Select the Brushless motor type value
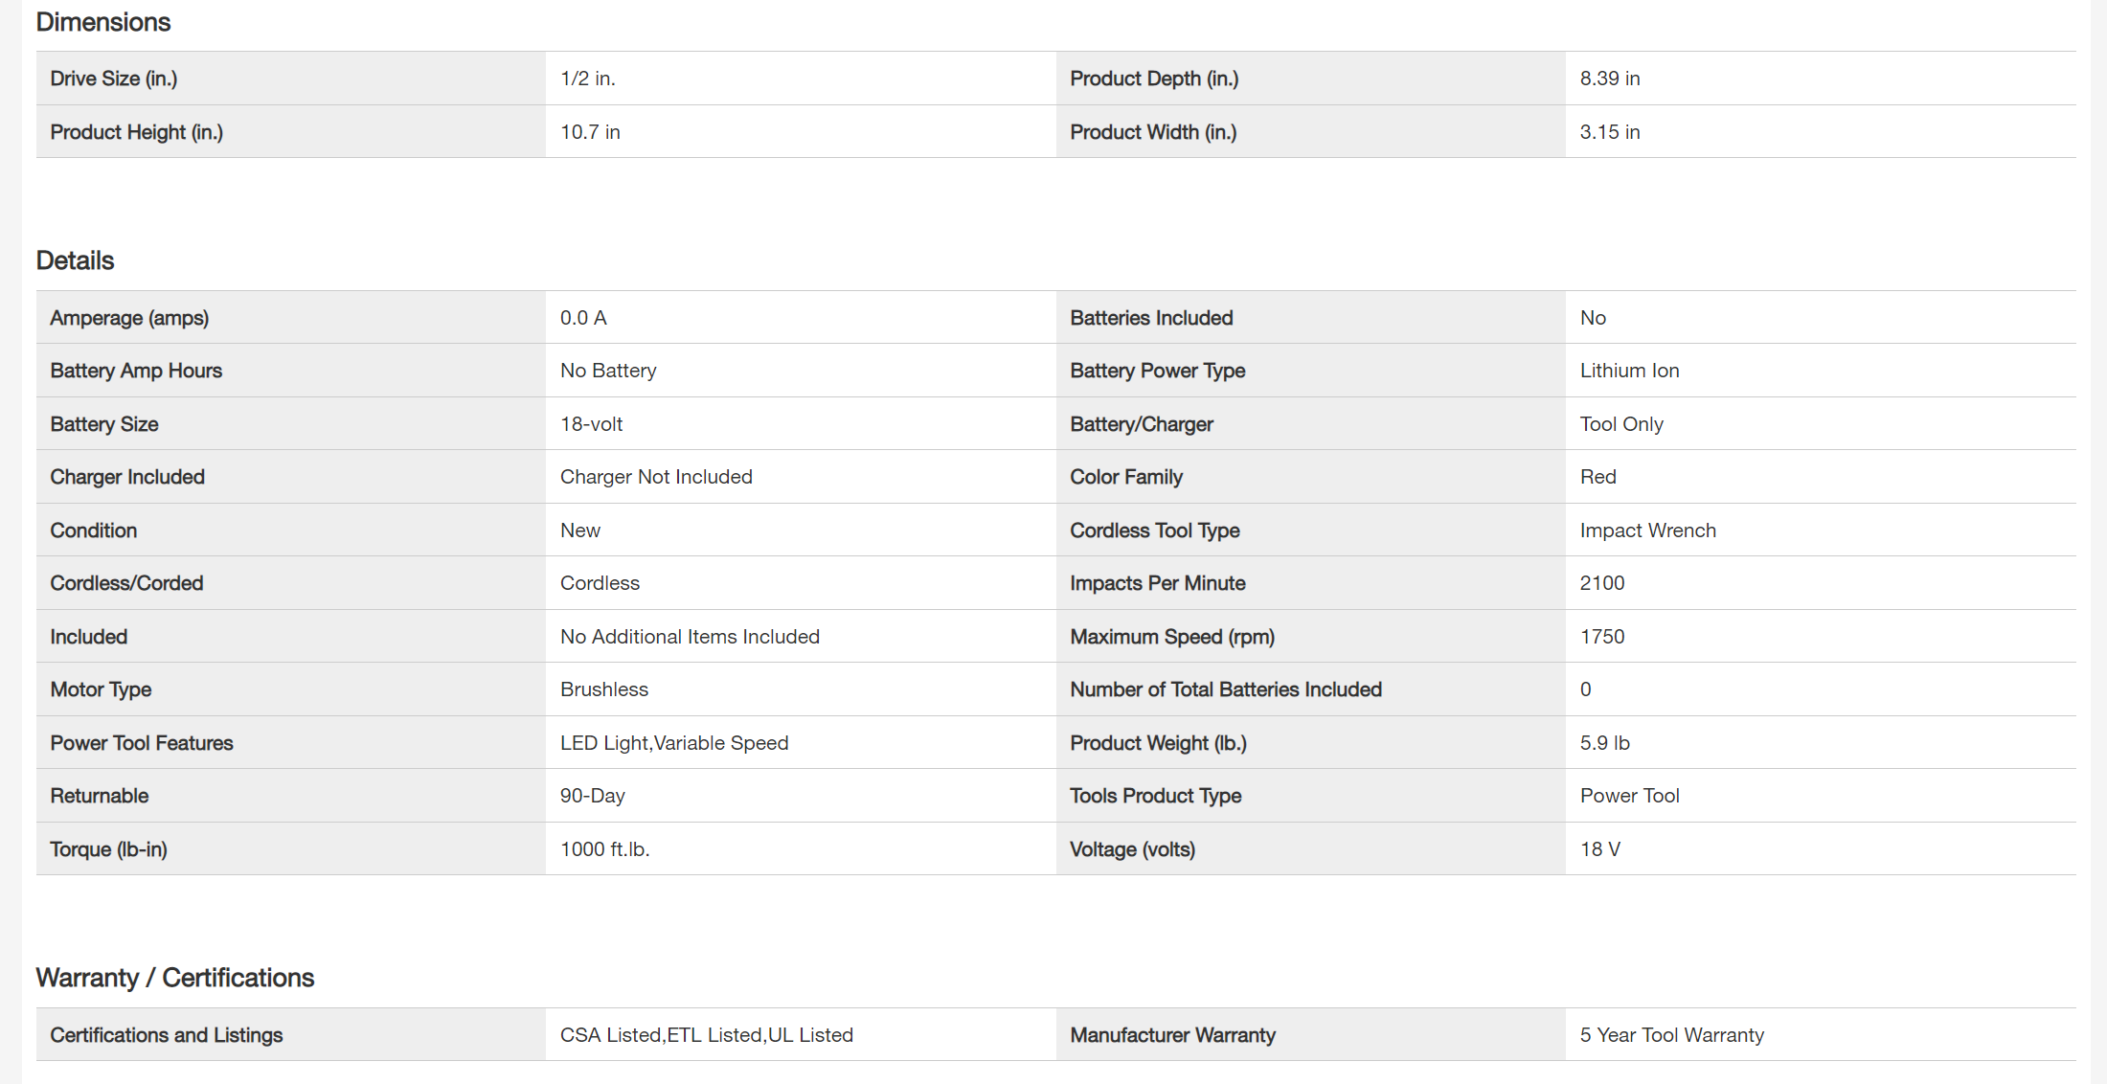The width and height of the screenshot is (2107, 1084). [x=604, y=689]
